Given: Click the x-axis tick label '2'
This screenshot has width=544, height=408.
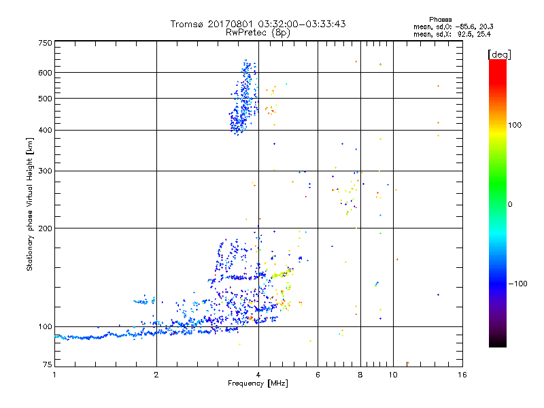Looking at the screenshot, I should (x=156, y=375).
